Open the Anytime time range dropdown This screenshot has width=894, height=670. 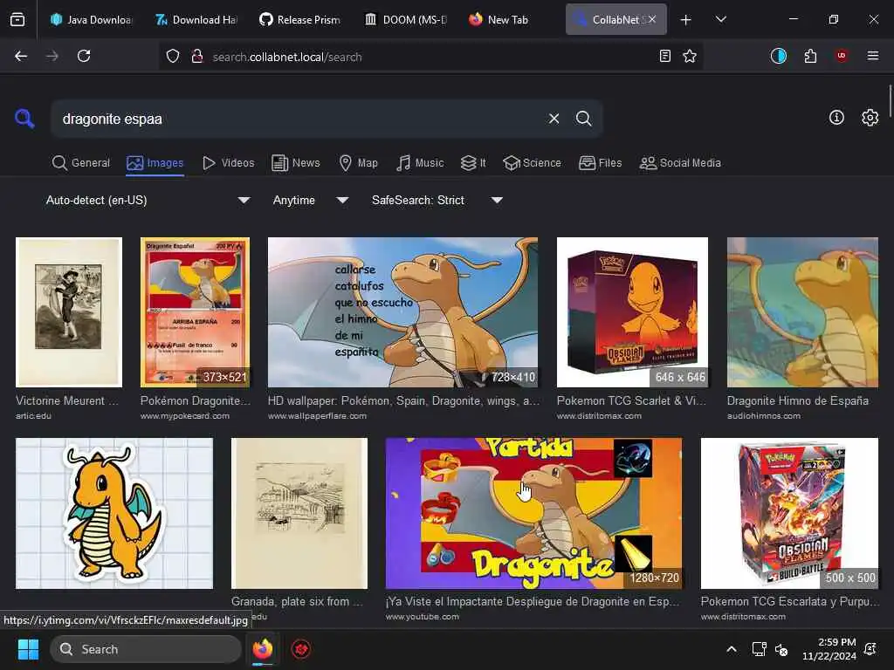tap(310, 200)
